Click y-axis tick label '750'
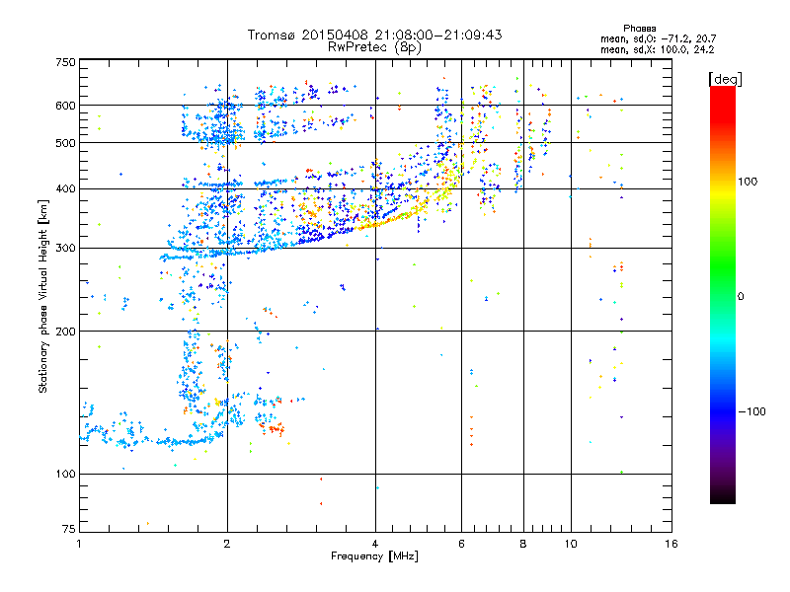The height and width of the screenshot is (592, 790). 66,62
